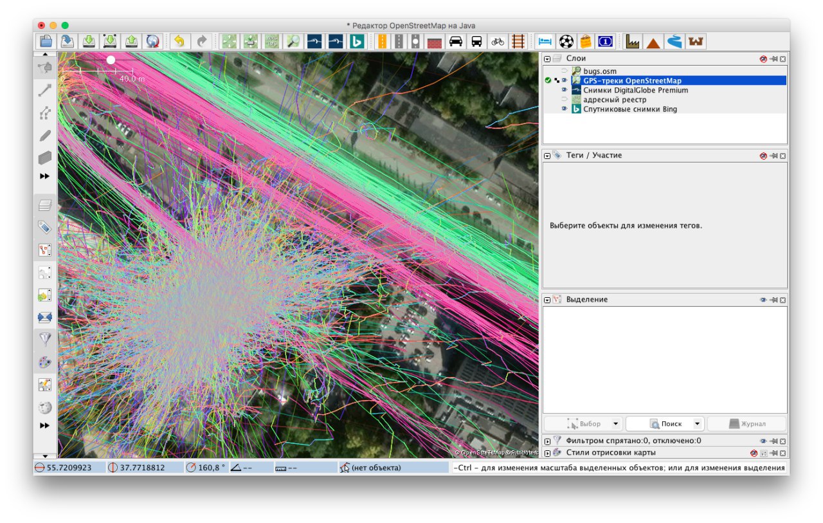823x523 pixels.
Task: Click the map scale slider handle
Action: 111,60
